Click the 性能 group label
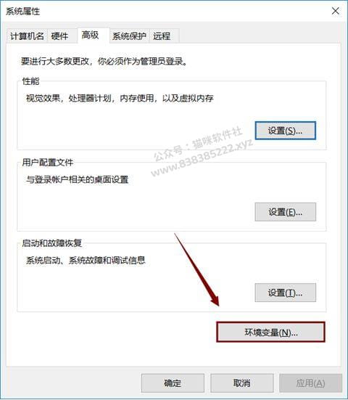Image resolution: width=348 pixels, height=400 pixels. (x=31, y=81)
